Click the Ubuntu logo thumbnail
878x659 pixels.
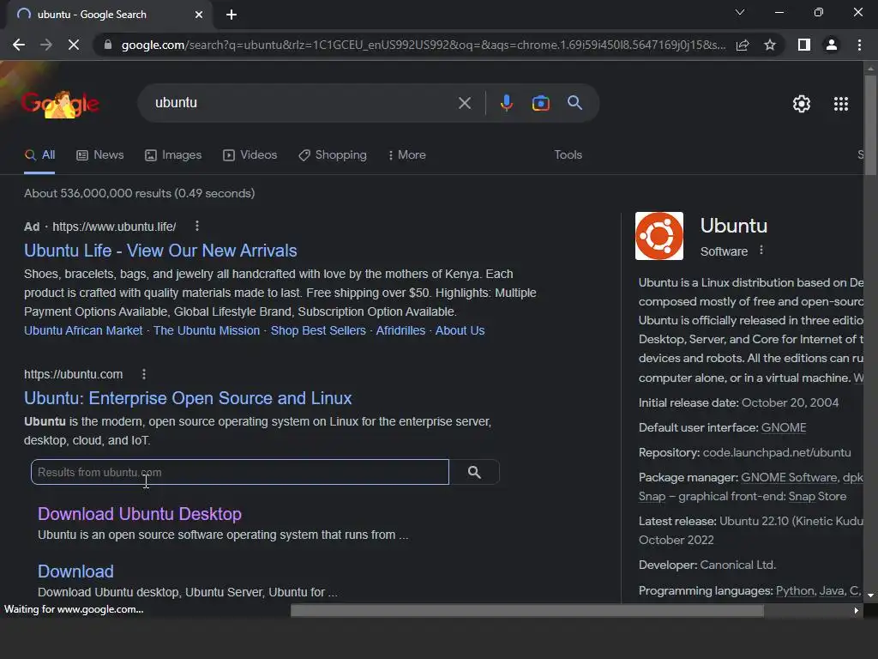click(659, 236)
